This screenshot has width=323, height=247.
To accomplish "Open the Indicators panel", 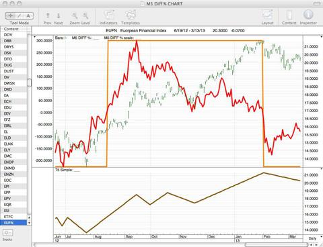I will (108, 15).
